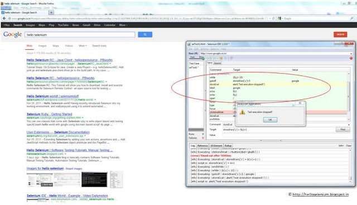Click the red record button in Selenium IDE
Image resolution: width=357 pixels, height=205 pixels.
coord(351,58)
